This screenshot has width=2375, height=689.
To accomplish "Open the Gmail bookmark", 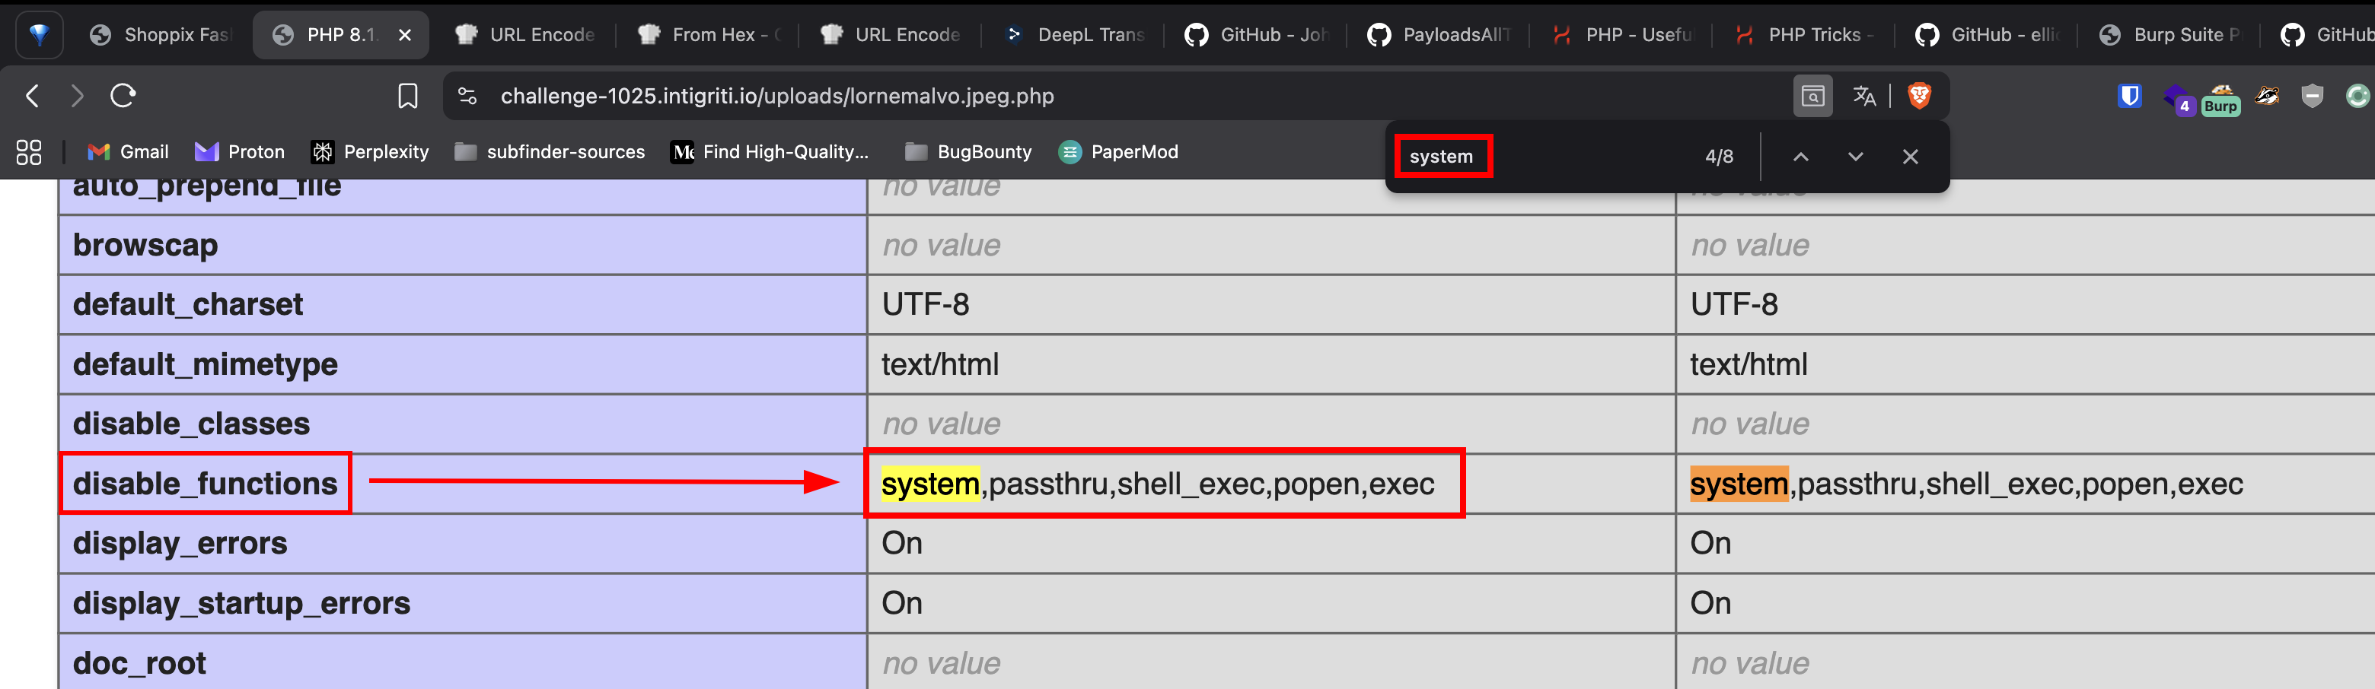I will click(128, 152).
